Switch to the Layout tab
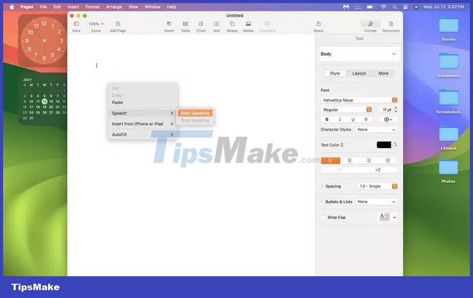Viewport: 473px width, 298px height. (359, 73)
